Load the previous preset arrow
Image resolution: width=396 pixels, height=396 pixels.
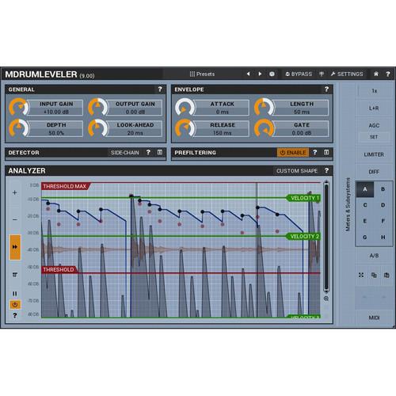pos(248,74)
